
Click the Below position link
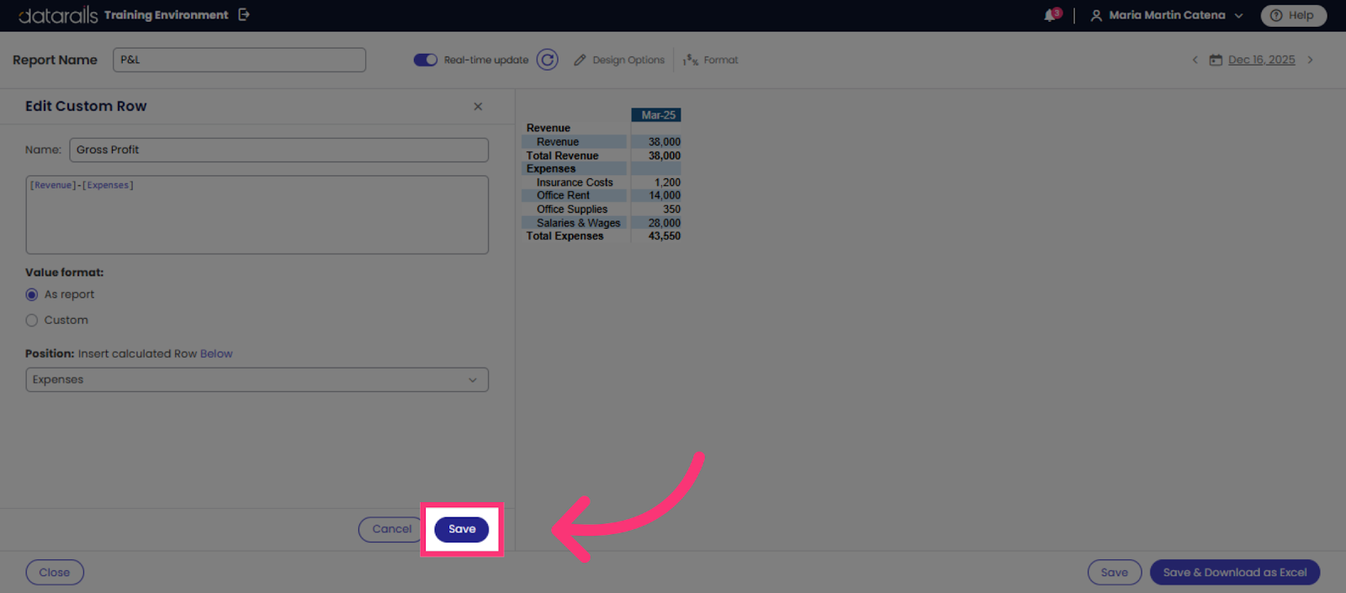click(x=216, y=354)
